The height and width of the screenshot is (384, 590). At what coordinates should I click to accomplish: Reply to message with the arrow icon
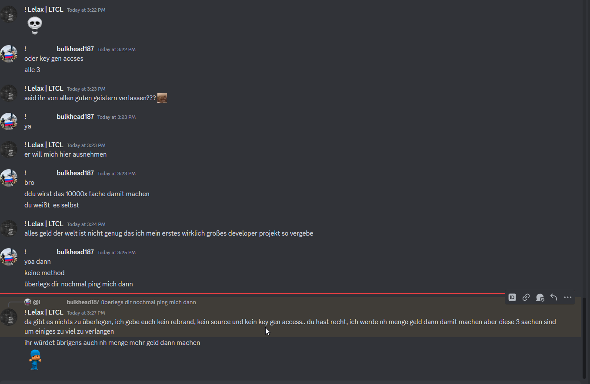point(553,297)
